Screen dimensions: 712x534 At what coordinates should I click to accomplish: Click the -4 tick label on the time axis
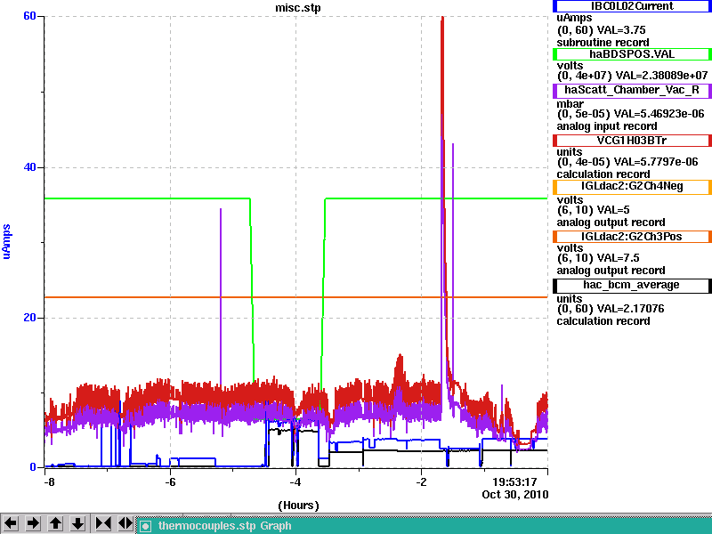(295, 481)
